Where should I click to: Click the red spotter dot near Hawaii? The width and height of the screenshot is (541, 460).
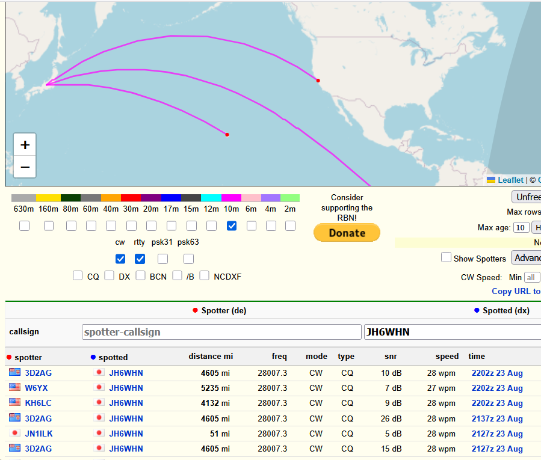coord(227,134)
